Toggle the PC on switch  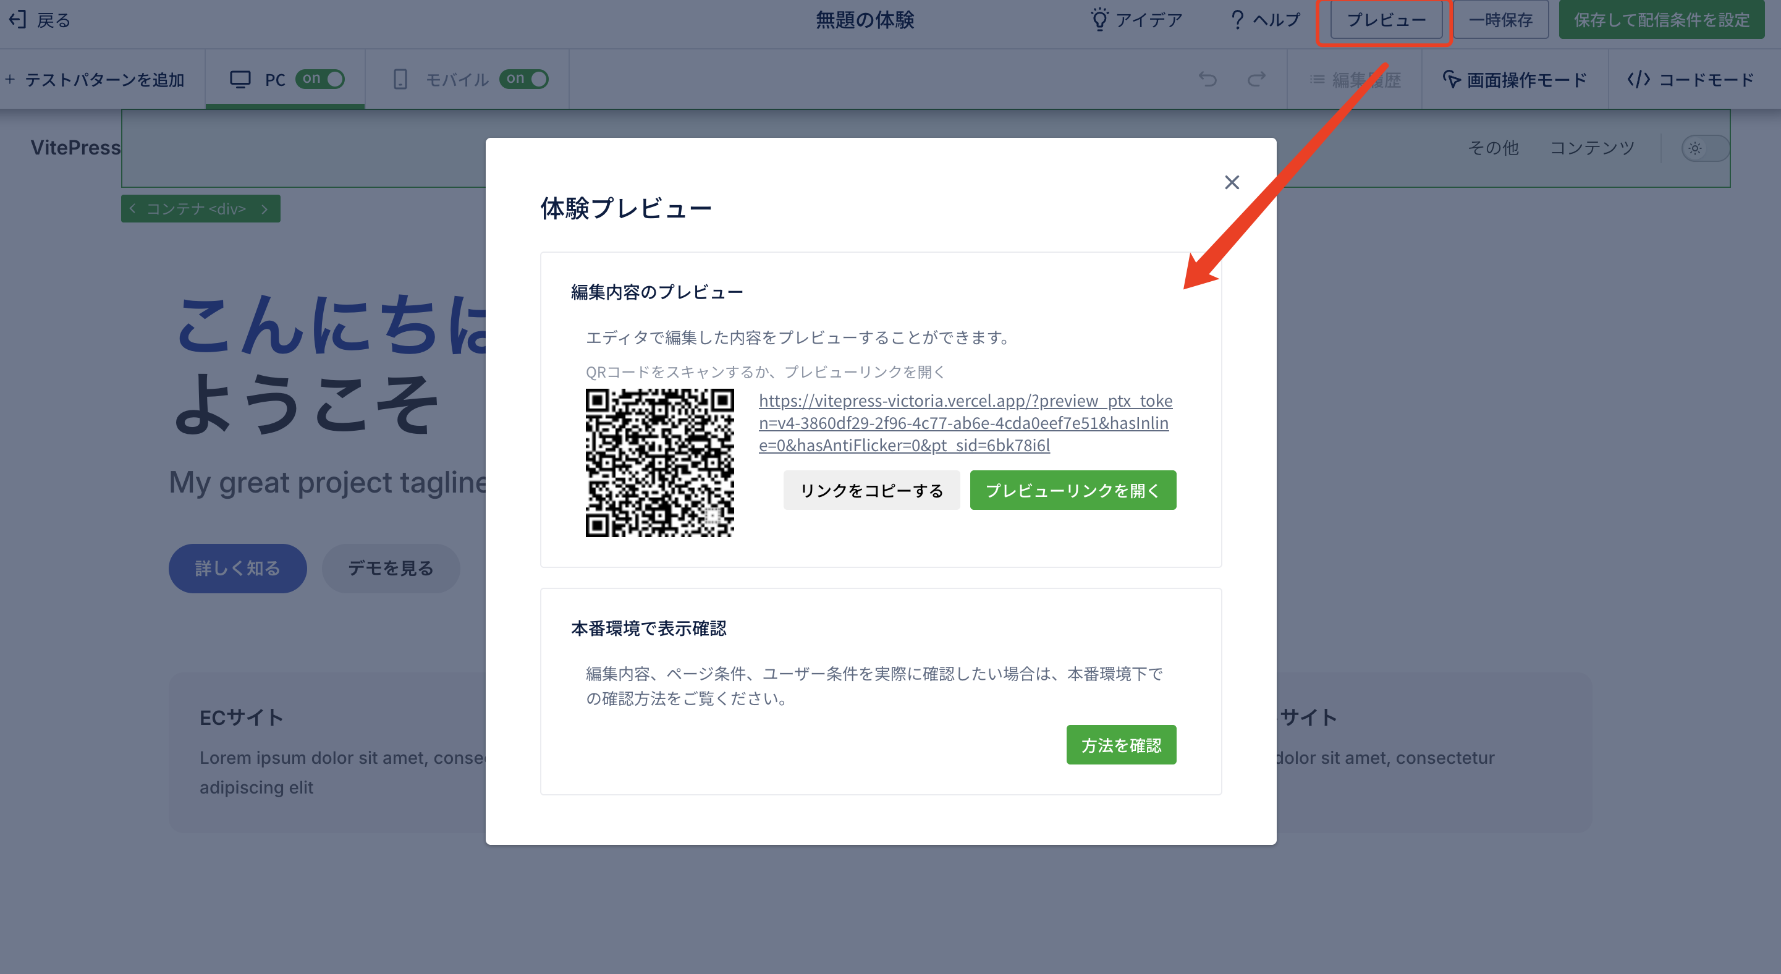click(321, 79)
